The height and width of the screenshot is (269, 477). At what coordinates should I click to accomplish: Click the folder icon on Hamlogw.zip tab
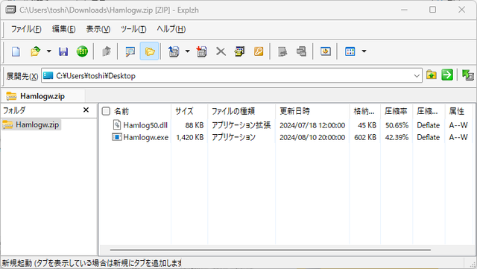[x=11, y=96]
